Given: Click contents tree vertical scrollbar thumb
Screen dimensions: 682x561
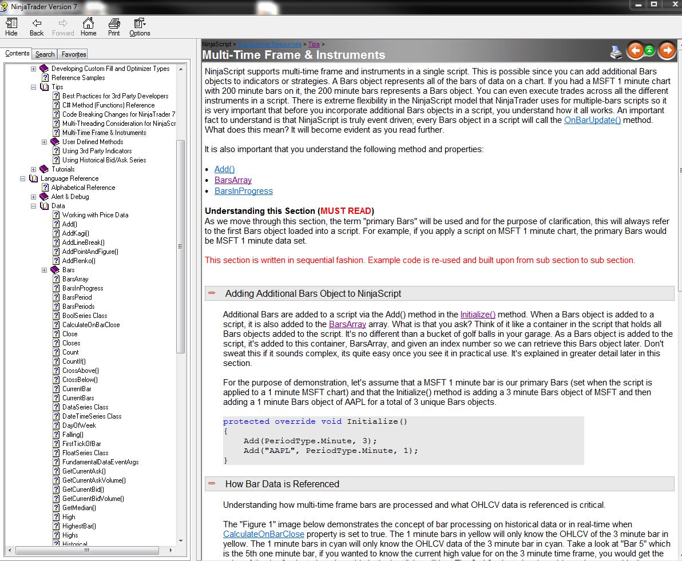Looking at the screenshot, I should coord(180,246).
